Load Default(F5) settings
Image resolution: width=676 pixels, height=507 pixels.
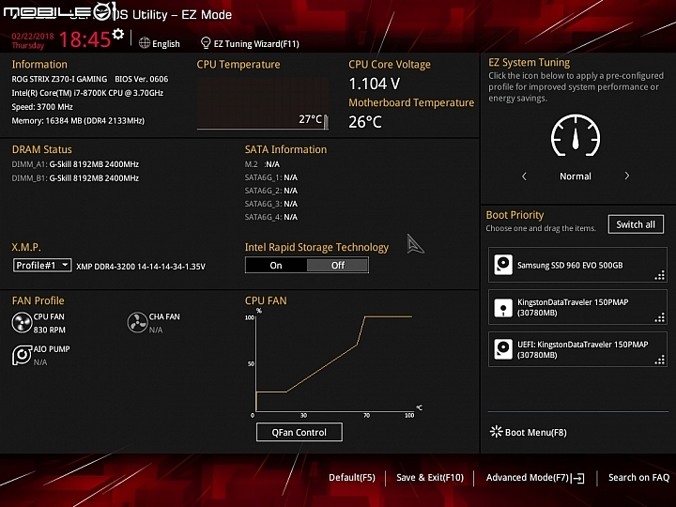pos(352,477)
